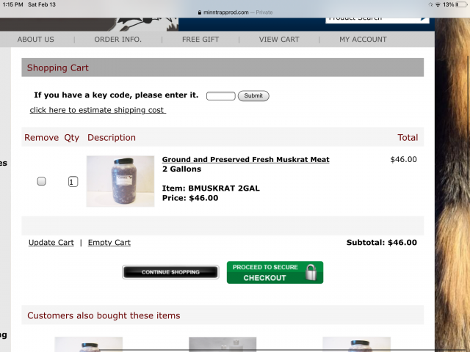470x352 pixels.
Task: Click Empty Cart
Action: [x=109, y=243]
